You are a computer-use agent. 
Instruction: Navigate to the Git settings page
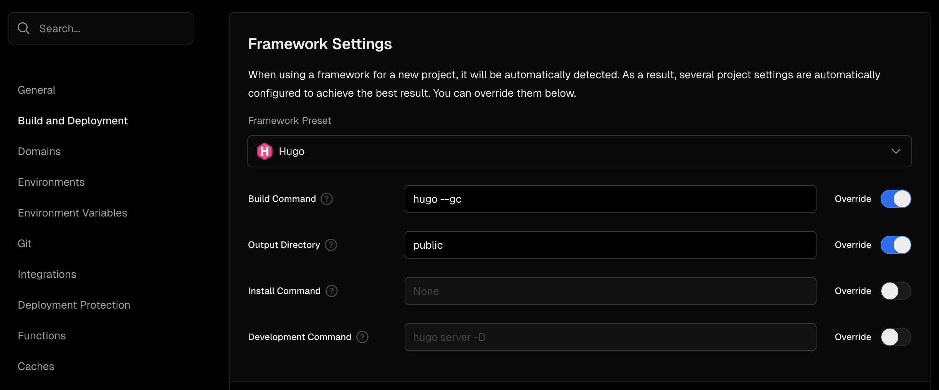coord(25,243)
